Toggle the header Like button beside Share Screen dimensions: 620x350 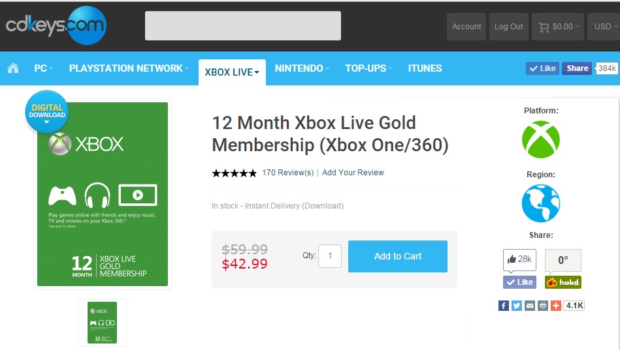pyautogui.click(x=542, y=68)
